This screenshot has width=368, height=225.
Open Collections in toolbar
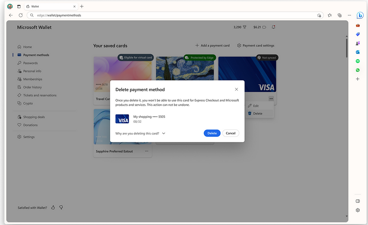tap(339, 15)
